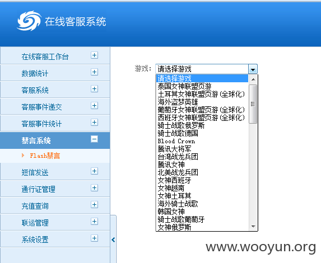
Task: Open the Flash禁言 submenu link
Action: [45, 156]
